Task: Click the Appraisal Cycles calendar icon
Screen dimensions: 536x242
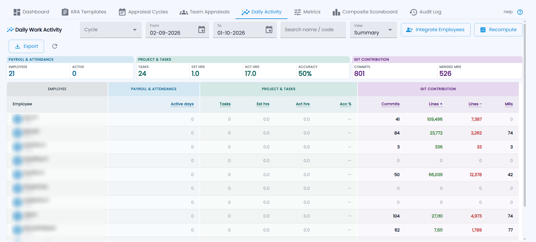Action: click(x=122, y=12)
